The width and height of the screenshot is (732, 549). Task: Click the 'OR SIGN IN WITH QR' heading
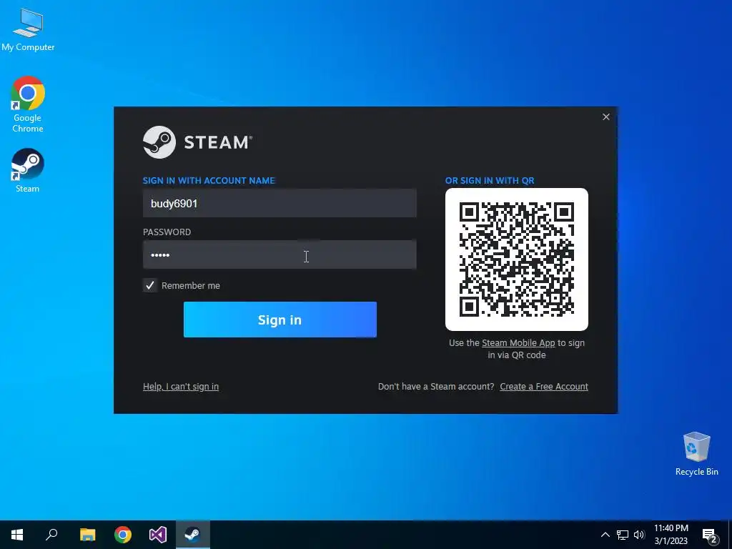(x=490, y=181)
